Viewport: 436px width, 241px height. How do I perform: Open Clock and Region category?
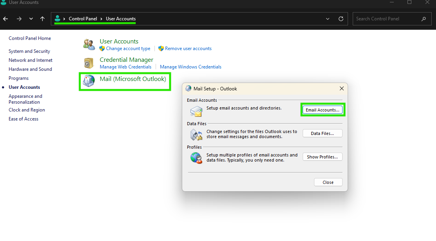pos(27,110)
